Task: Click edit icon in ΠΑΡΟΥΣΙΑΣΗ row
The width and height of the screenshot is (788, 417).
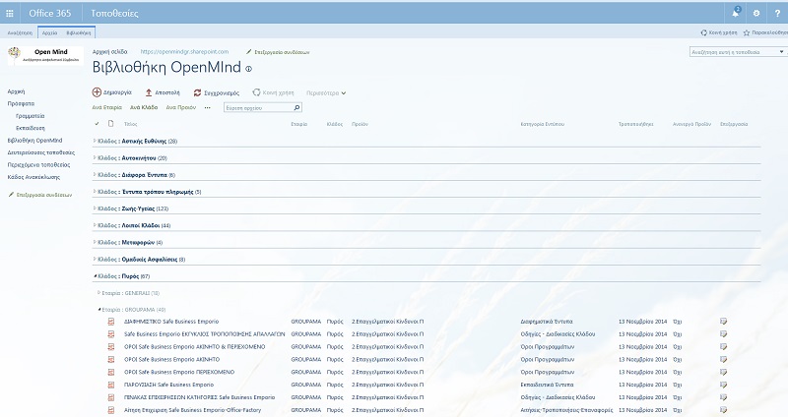Action: click(723, 385)
